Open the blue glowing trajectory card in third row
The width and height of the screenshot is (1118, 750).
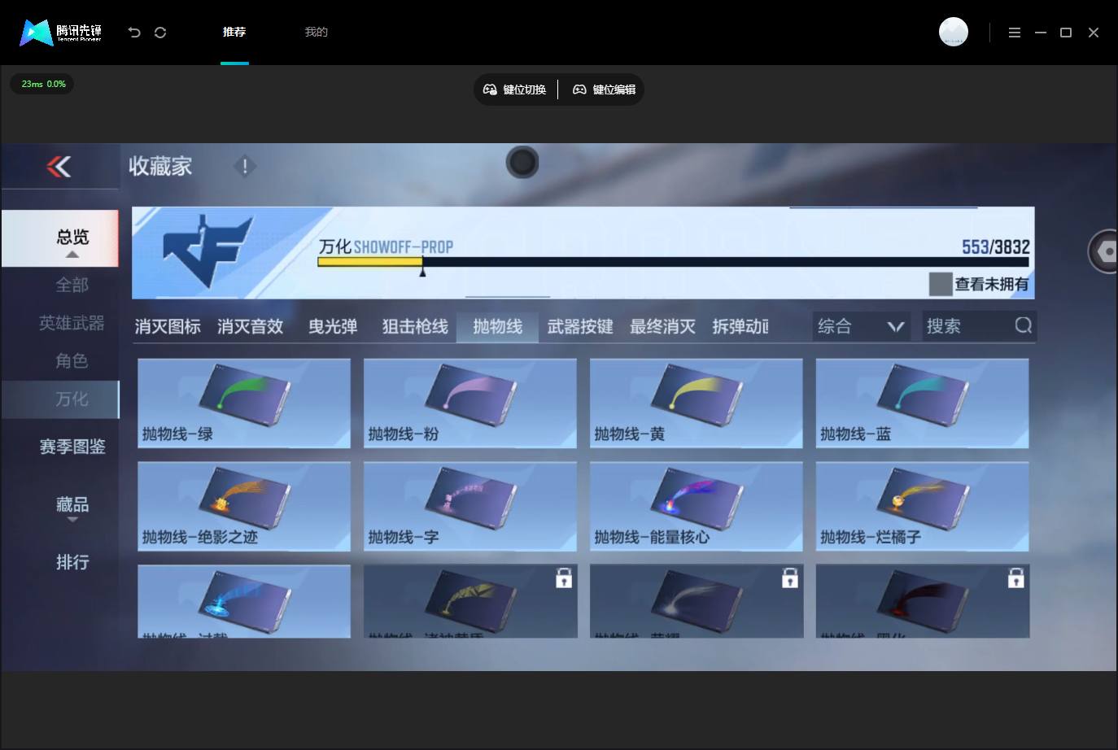(244, 601)
